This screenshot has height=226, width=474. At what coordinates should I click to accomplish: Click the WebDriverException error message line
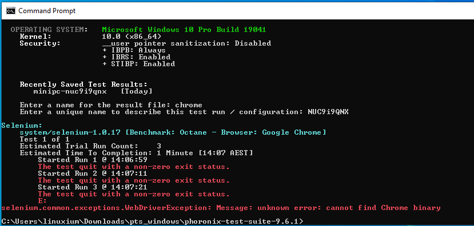point(221,208)
